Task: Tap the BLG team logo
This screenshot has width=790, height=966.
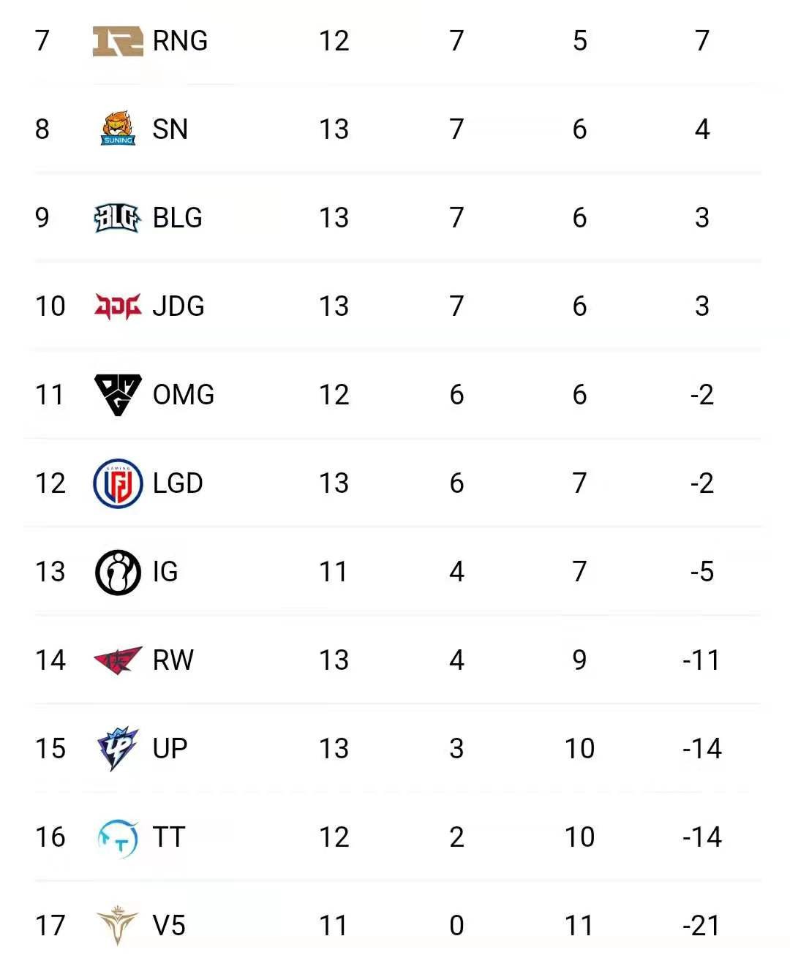Action: [x=117, y=217]
